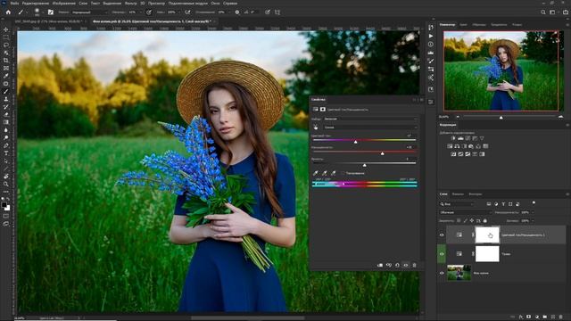Select the Pen tool

click(6, 145)
